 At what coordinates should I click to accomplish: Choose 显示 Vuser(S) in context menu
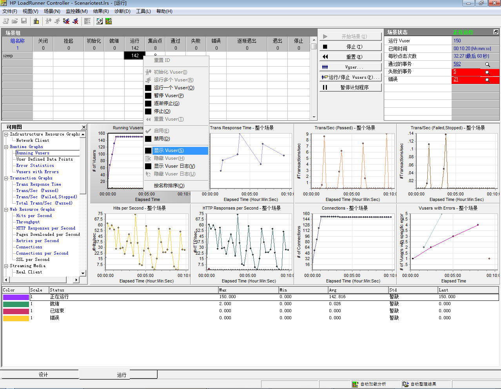click(x=176, y=150)
